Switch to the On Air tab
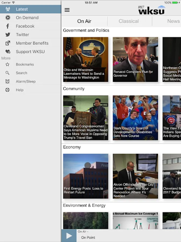181x242 pixels. pos(84,21)
